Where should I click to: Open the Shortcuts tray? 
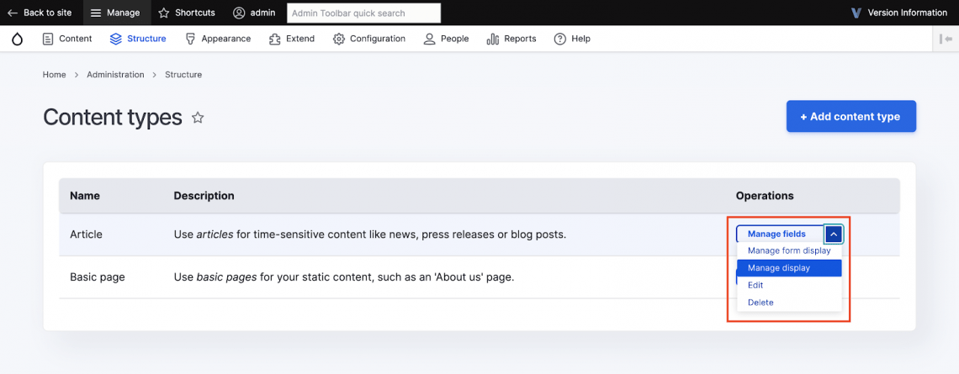(x=187, y=13)
